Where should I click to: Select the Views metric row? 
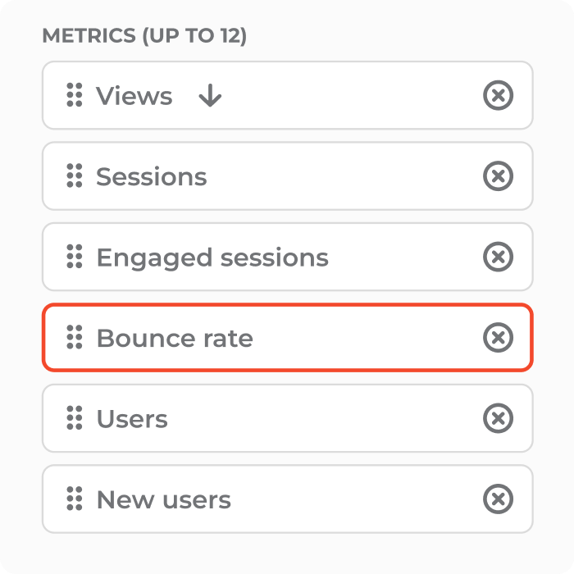[x=287, y=95]
